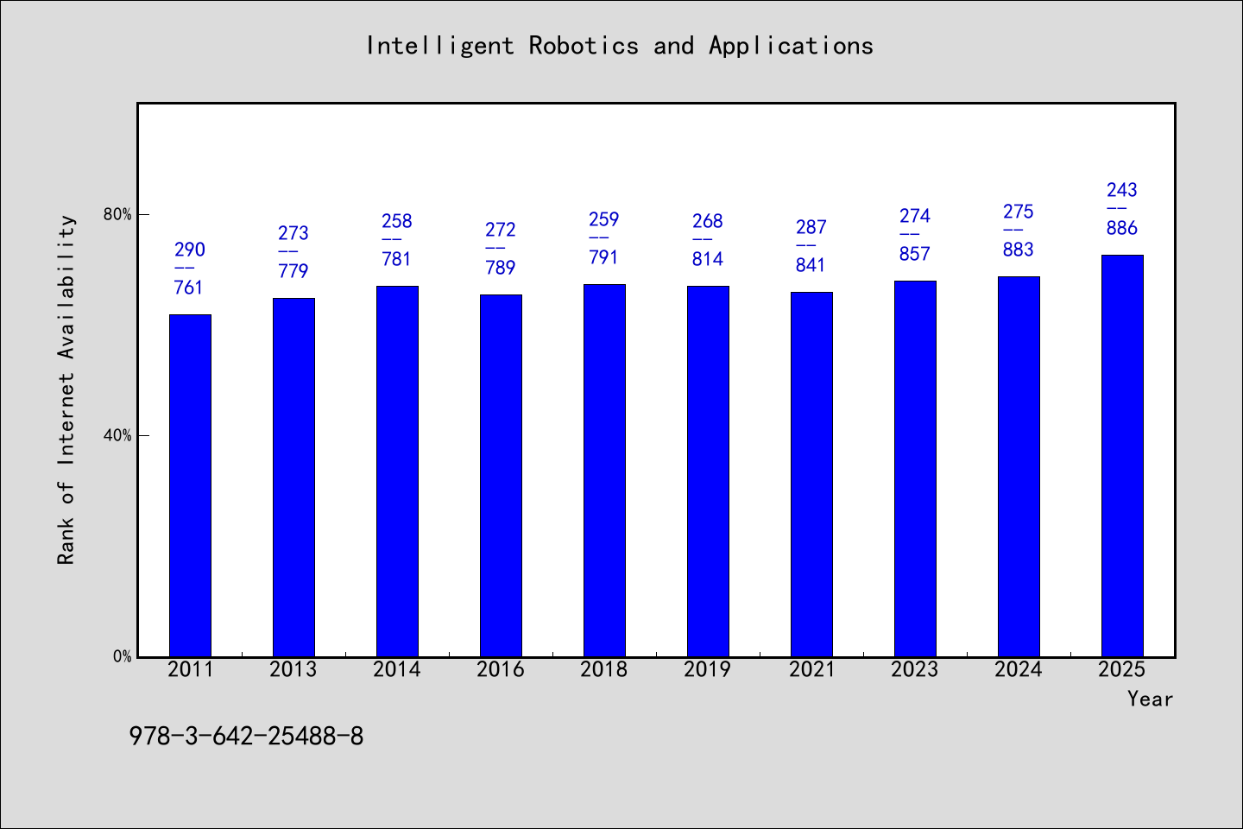1243x829 pixels.
Task: Click the value 273 above the 2013 bar
Action: 293,233
